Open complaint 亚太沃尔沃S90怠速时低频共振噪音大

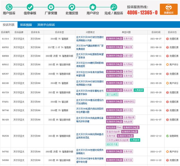[90, 152]
